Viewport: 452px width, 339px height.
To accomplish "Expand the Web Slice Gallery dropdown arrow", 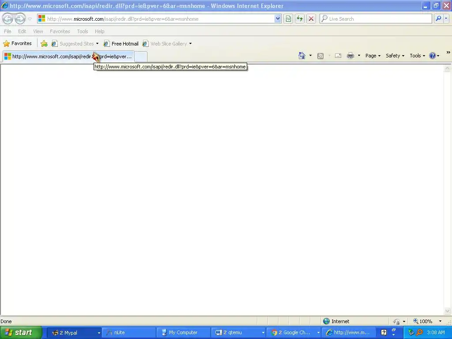I will pos(190,44).
